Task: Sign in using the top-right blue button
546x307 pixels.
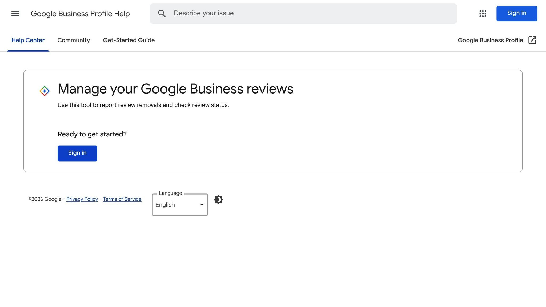Action: 516,13
